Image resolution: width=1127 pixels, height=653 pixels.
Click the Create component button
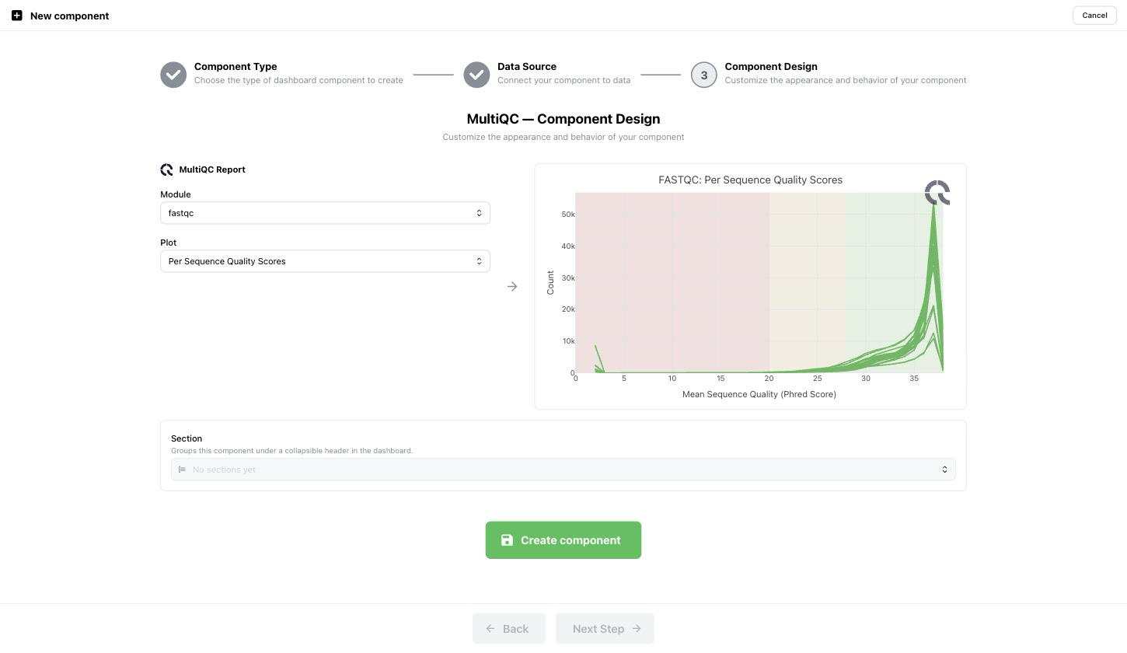pos(563,540)
